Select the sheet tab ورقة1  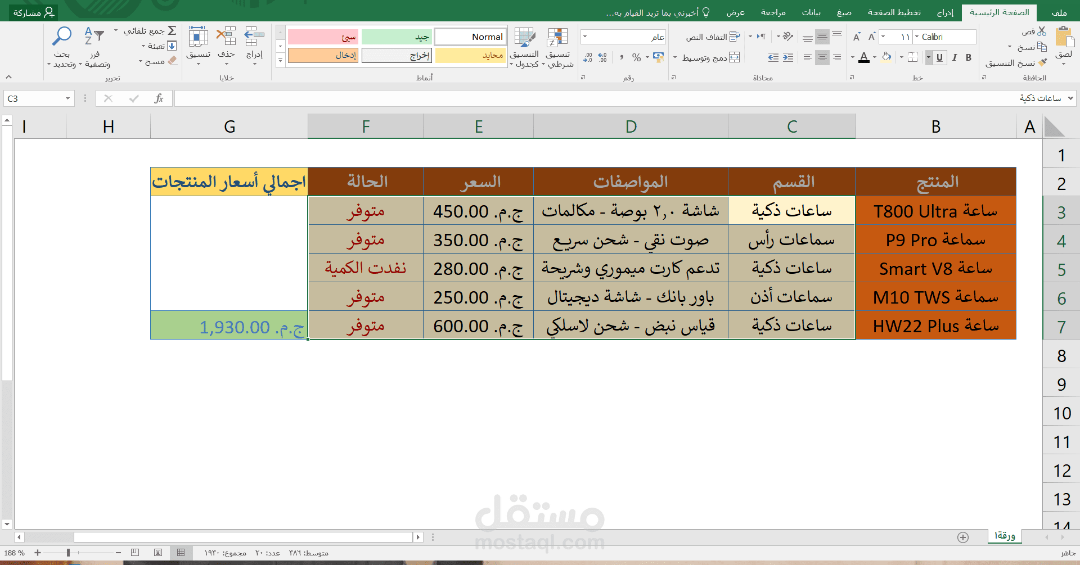1005,536
